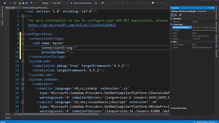Open the go.microsoft.com fwlink URL
Viewport: 219px width, 123px height.
click(72, 25)
